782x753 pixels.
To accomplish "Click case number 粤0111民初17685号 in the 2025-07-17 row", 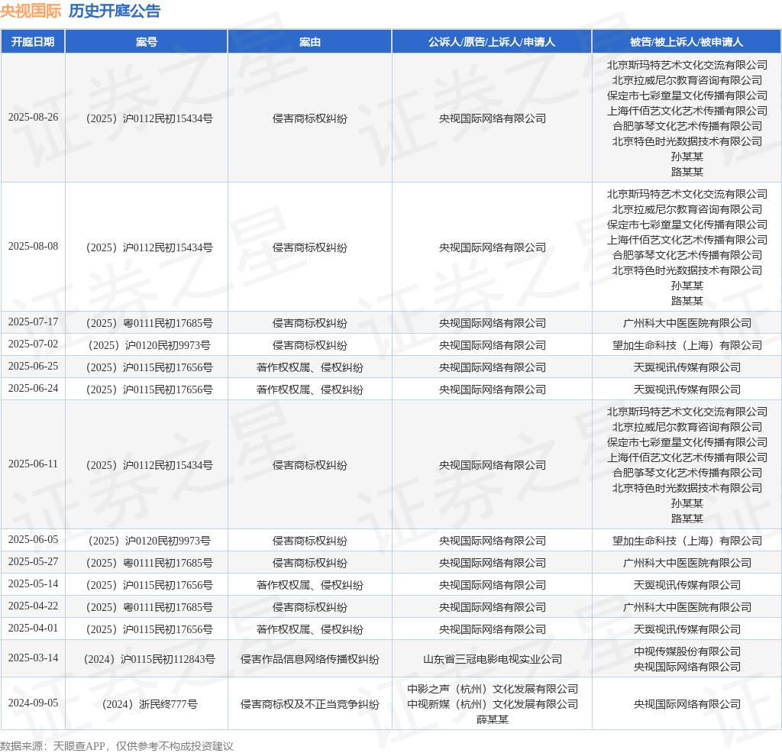I will coord(149,323).
